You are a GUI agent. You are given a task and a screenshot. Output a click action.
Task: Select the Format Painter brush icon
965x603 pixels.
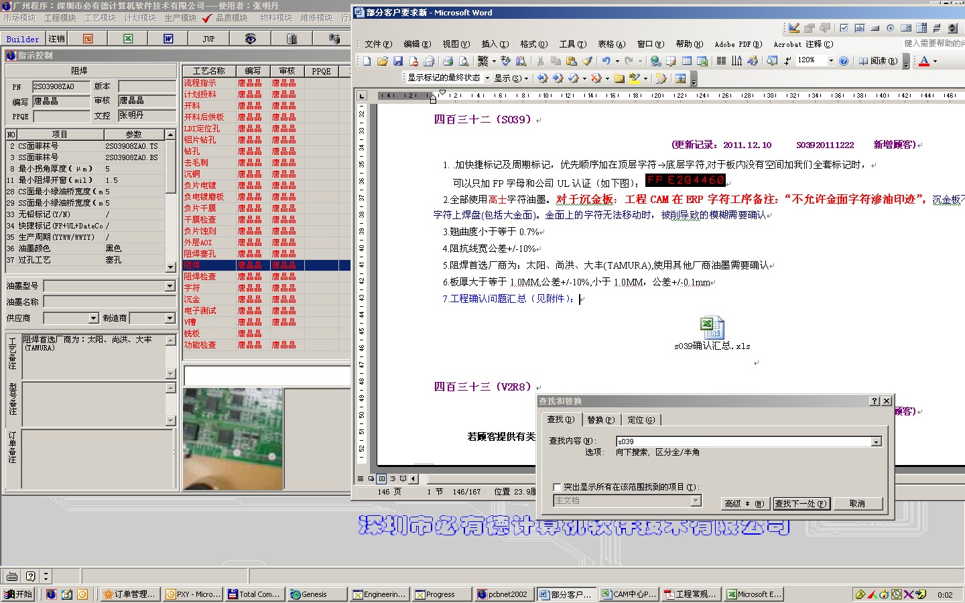(587, 61)
